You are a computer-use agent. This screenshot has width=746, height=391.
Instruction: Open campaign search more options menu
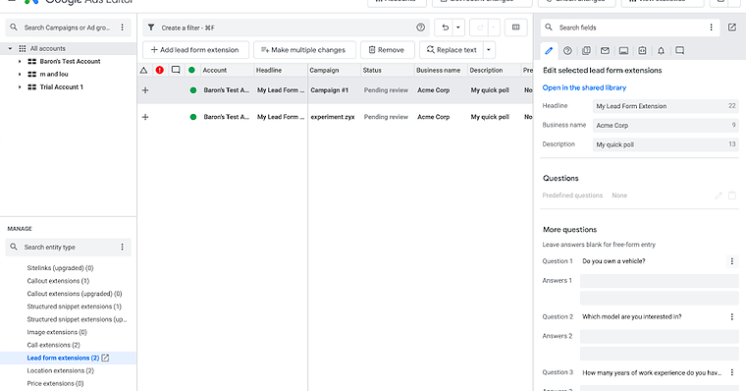pyautogui.click(x=123, y=28)
